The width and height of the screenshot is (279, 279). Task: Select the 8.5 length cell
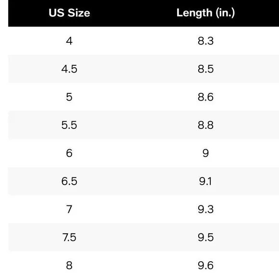point(205,69)
